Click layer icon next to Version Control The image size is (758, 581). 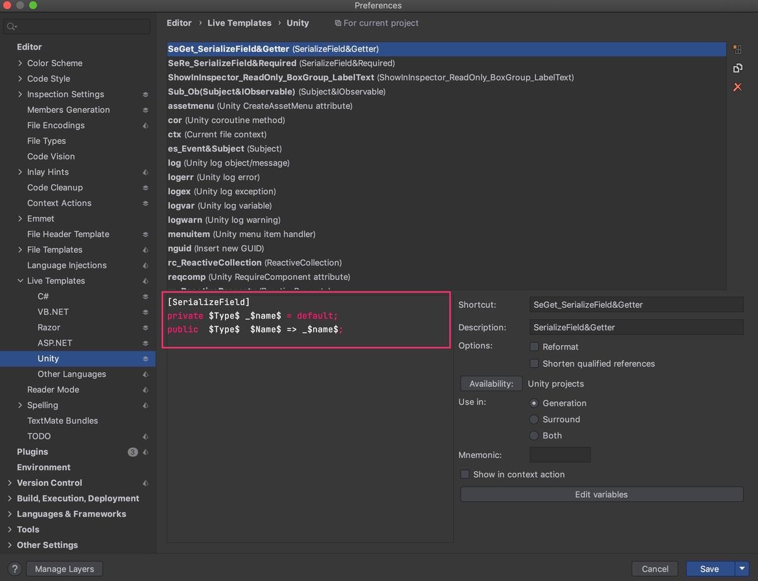(x=145, y=483)
